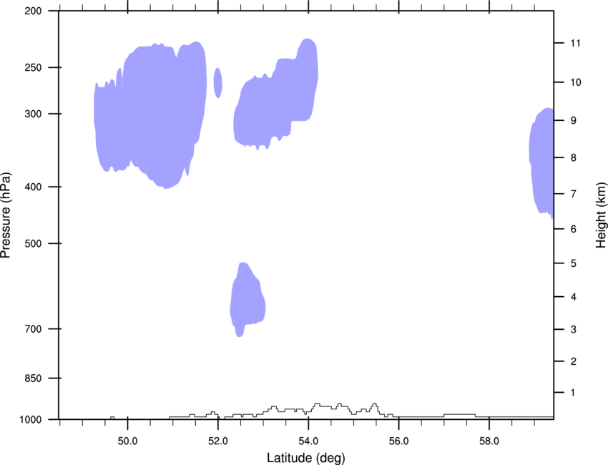This screenshot has height=465, width=608.
Task: Click the height label 4 km
Action: [x=574, y=297]
